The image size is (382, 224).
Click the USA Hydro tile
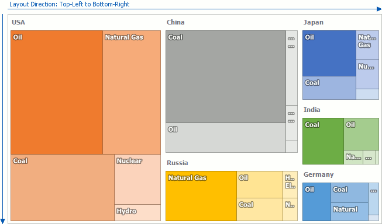(x=137, y=212)
